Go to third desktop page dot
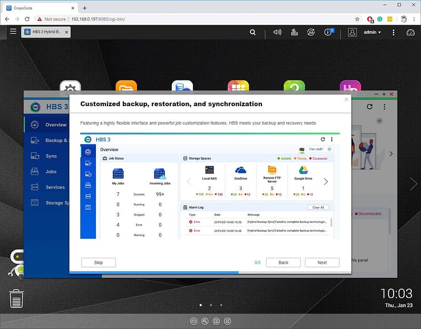This screenshot has height=329, width=421. [x=221, y=305]
